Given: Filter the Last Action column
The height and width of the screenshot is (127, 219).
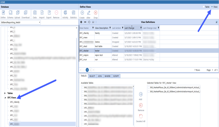Looking at the screenshot, I should 122,28.
